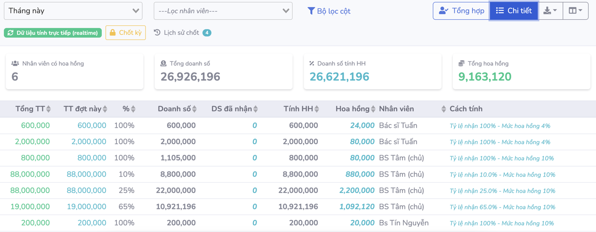Viewport: 596px width, 232px height.
Task: Toggle realtime data calculation badge
Action: (x=53, y=33)
